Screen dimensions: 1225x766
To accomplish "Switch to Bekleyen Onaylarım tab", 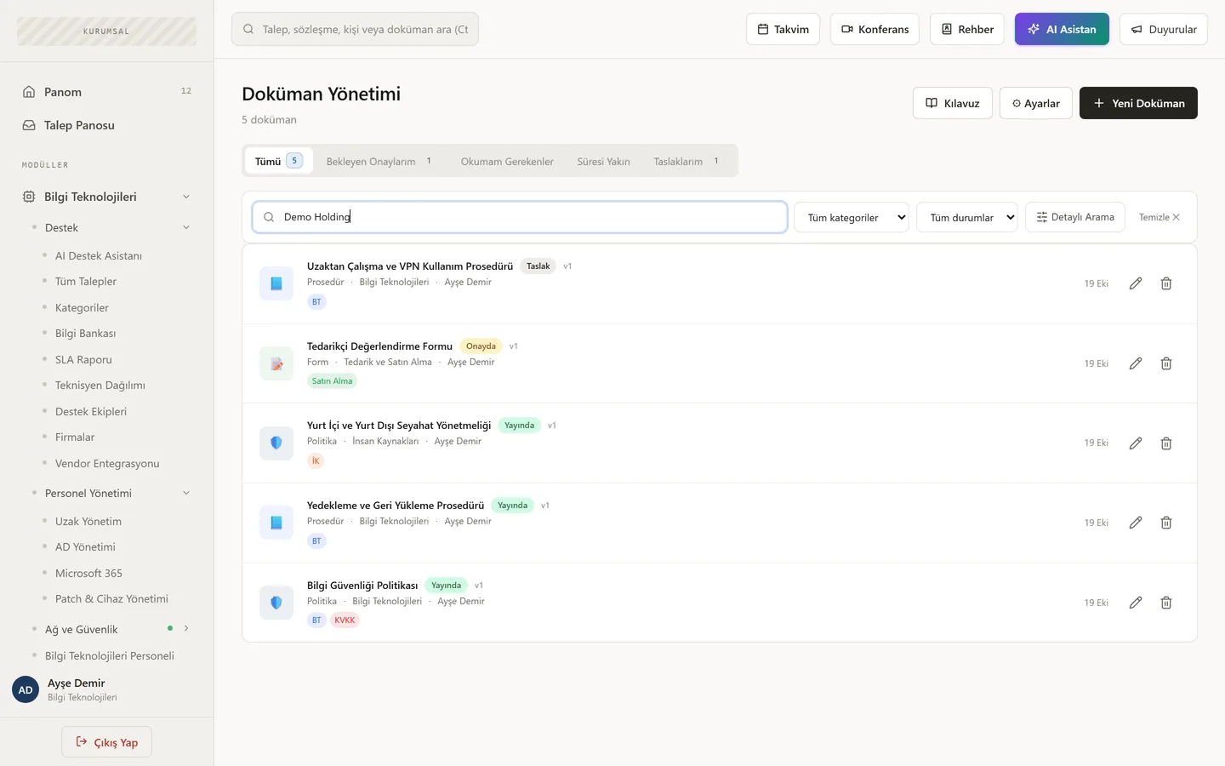I will pos(379,161).
